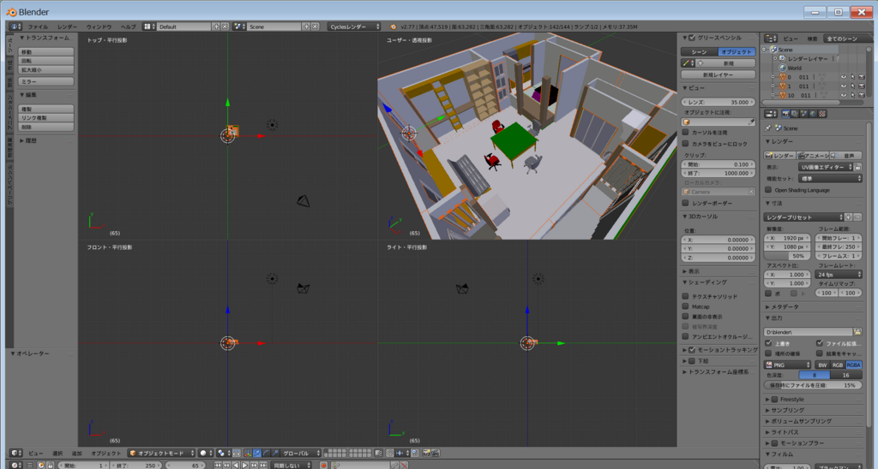Open the PNG file format dropdown
Viewport: 878px width, 469px height.
pyautogui.click(x=789, y=365)
